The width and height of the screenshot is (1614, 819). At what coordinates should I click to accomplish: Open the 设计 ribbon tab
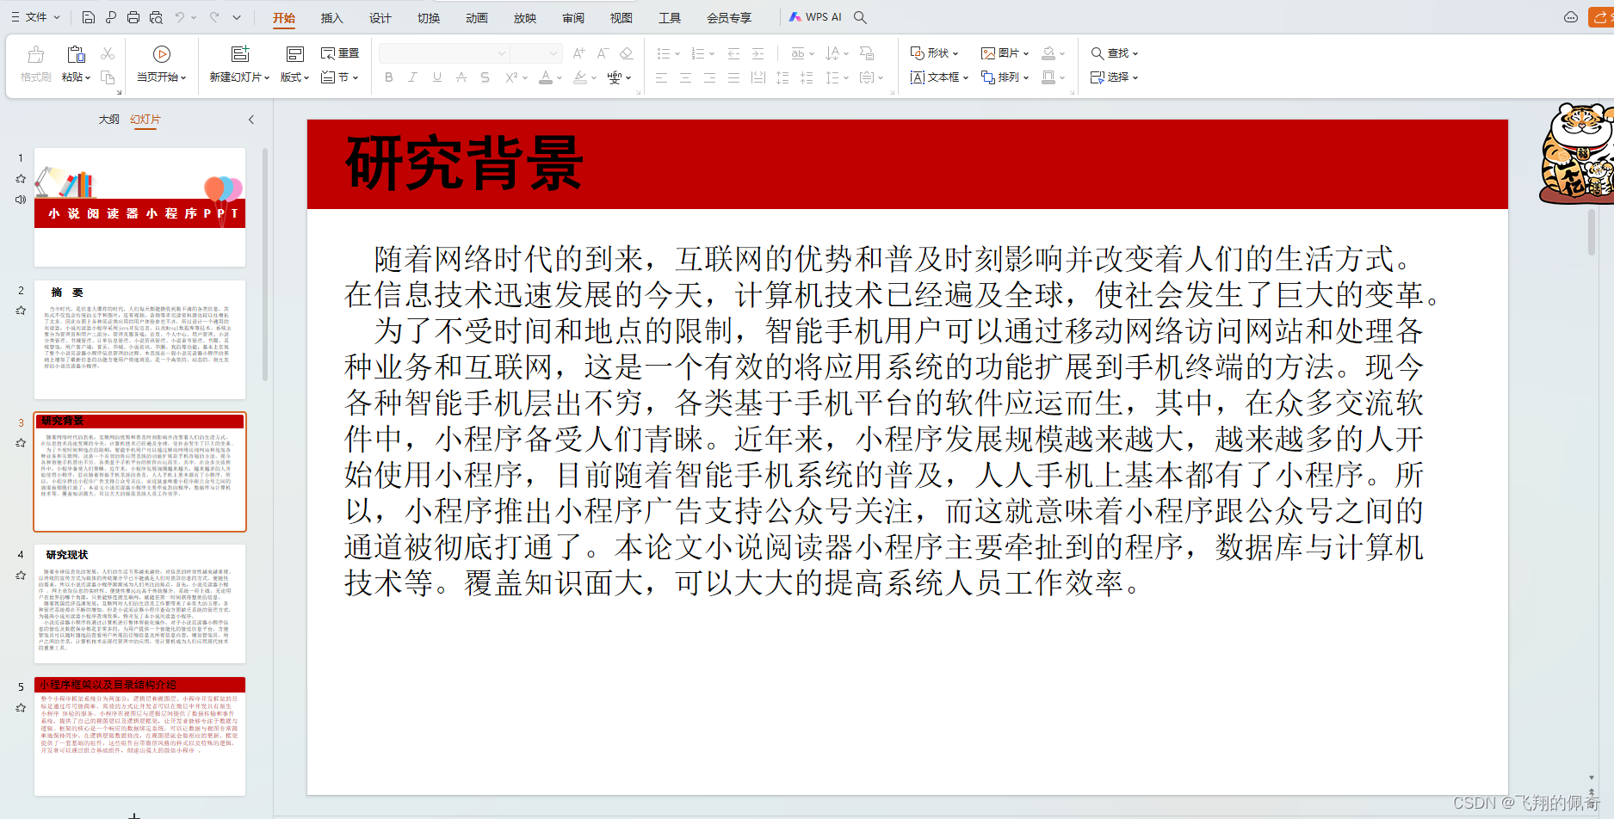click(x=380, y=18)
